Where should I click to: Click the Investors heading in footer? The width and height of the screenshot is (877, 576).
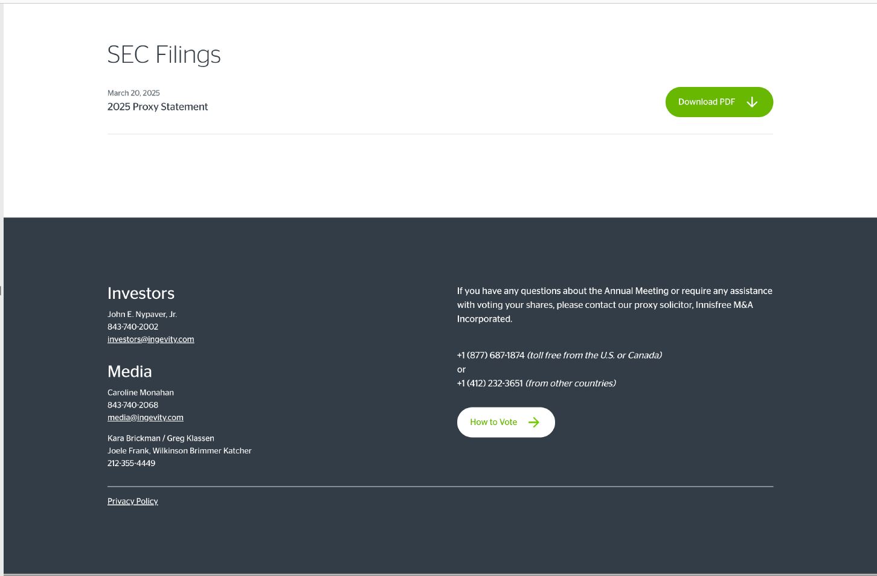[x=141, y=293]
